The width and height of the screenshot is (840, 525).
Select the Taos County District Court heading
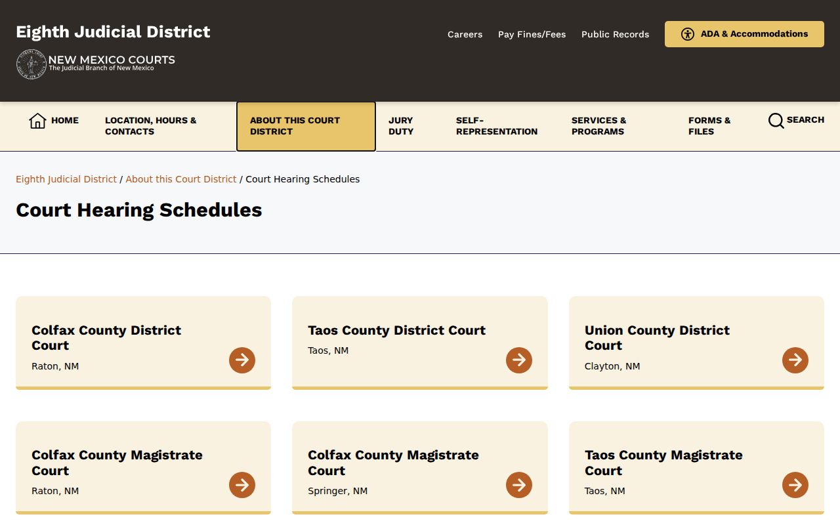point(397,330)
